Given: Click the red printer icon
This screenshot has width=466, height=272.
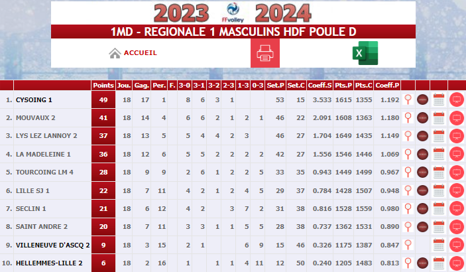Looking at the screenshot, I should [x=265, y=53].
